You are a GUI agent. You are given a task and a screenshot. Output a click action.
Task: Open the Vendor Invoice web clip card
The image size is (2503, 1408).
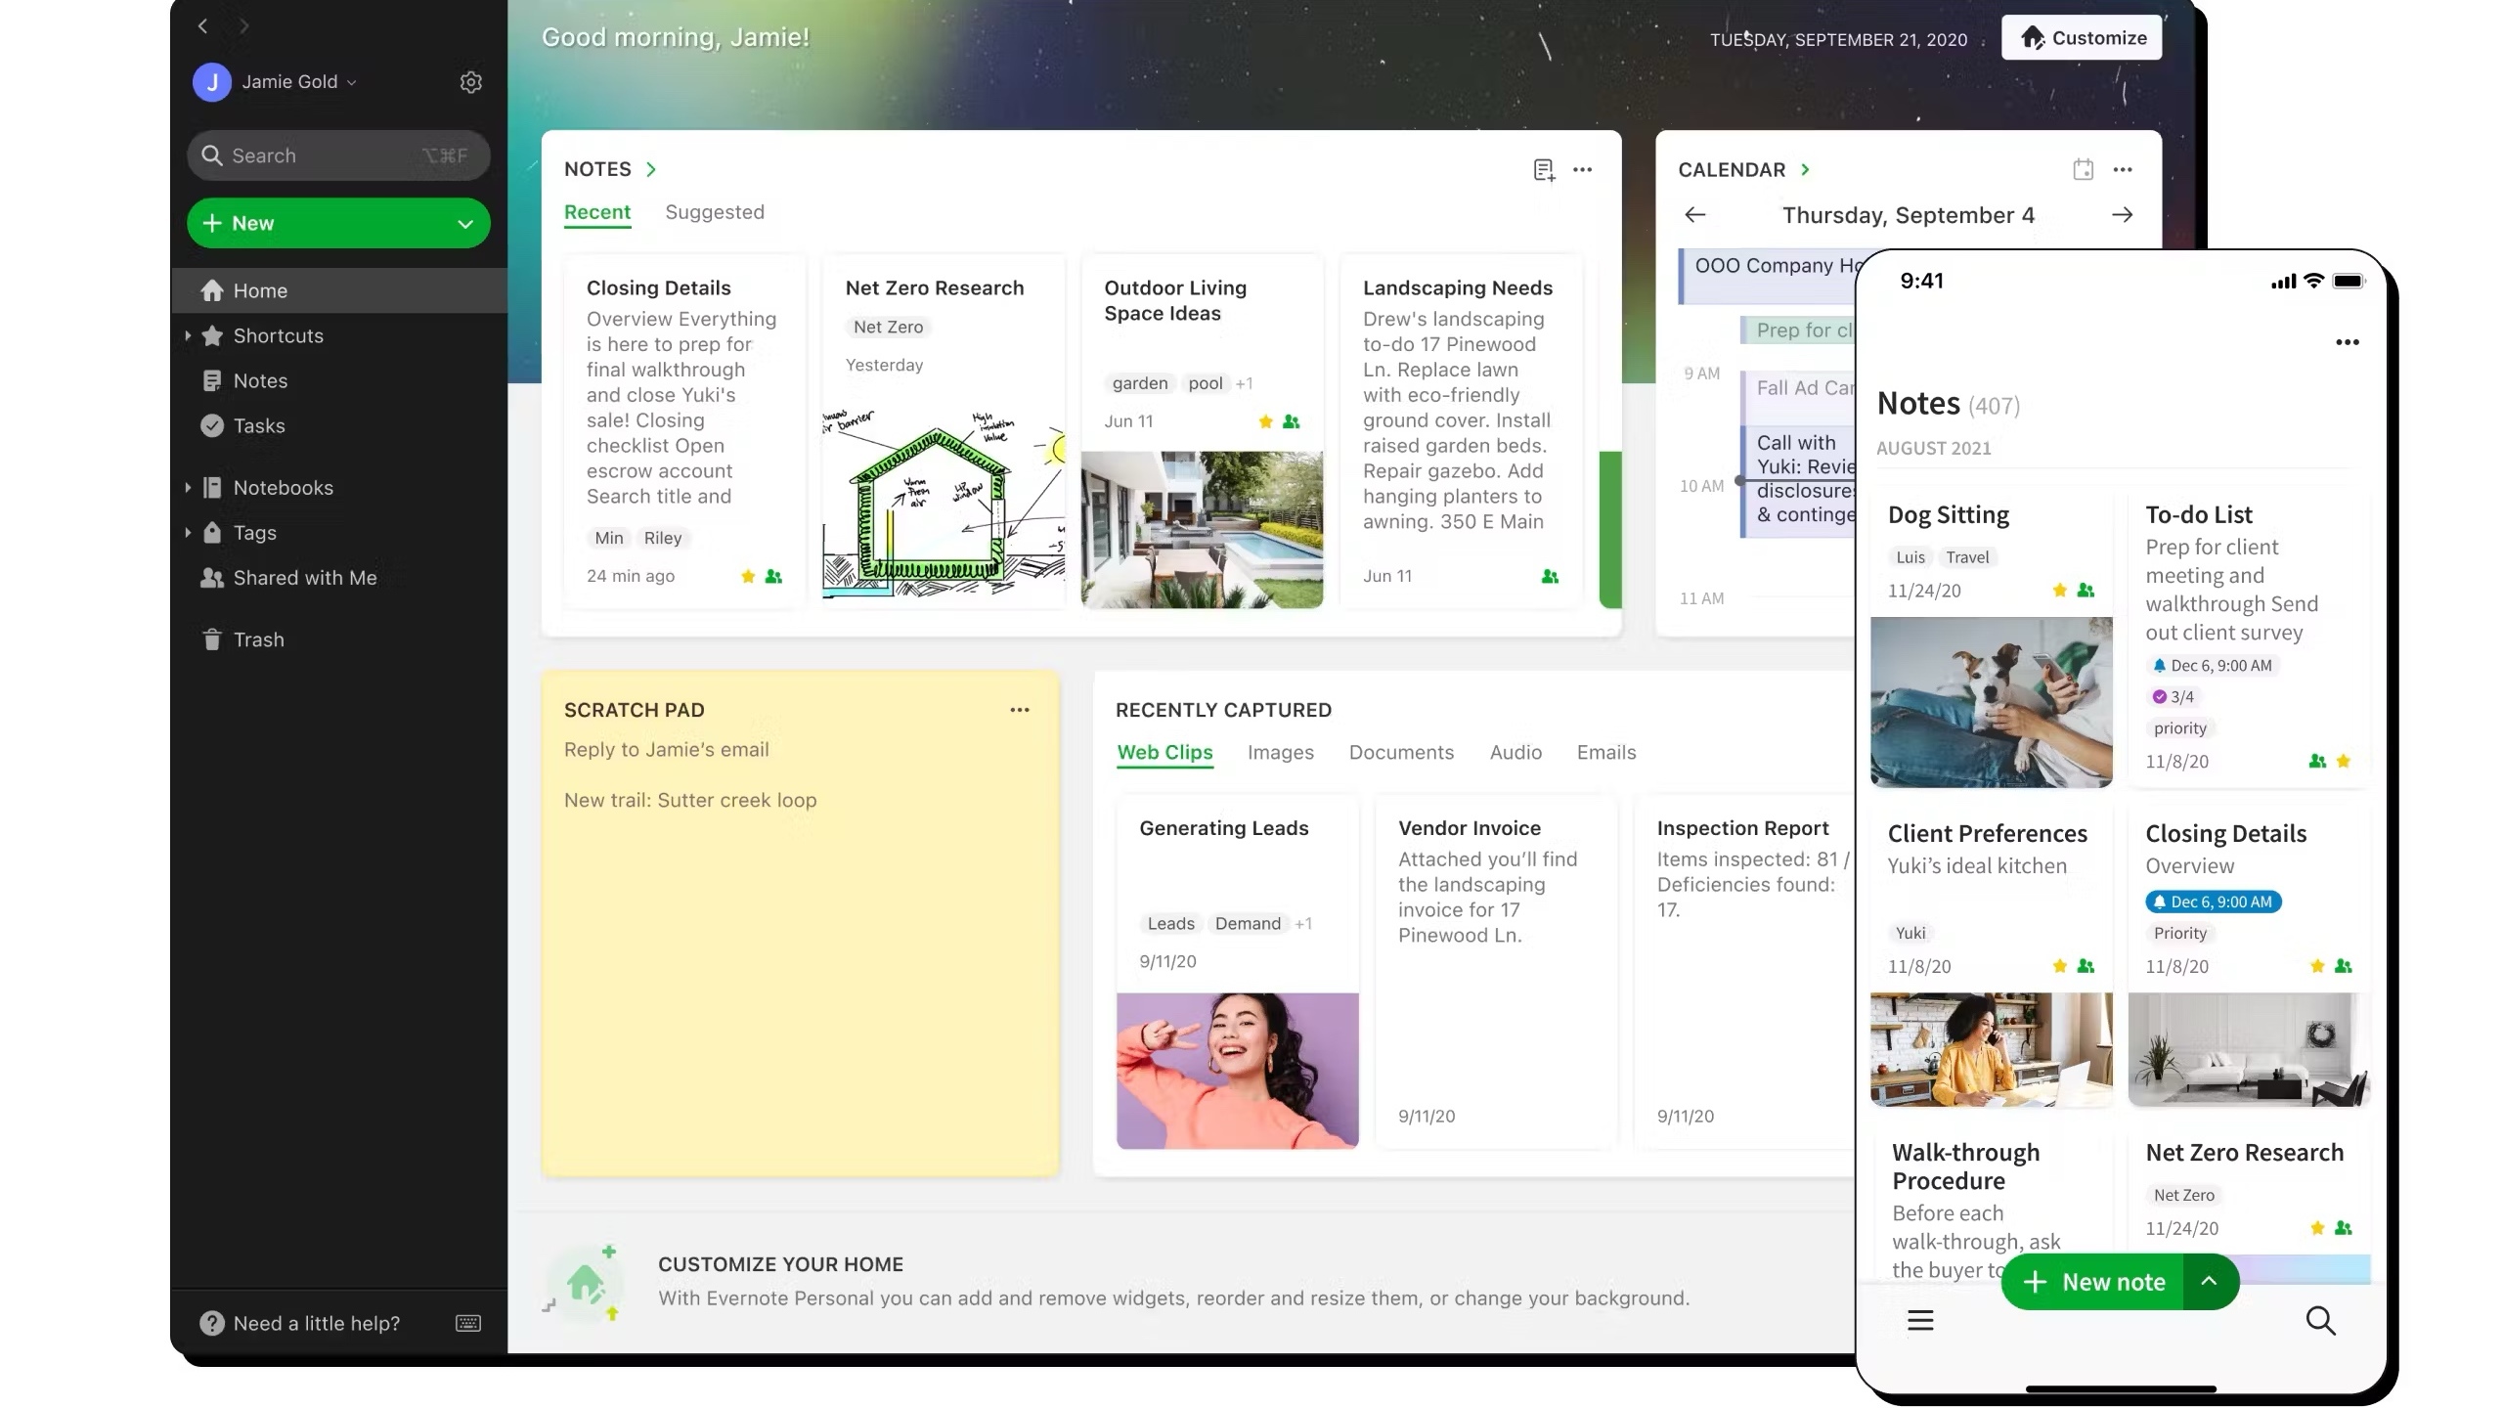tap(1496, 972)
